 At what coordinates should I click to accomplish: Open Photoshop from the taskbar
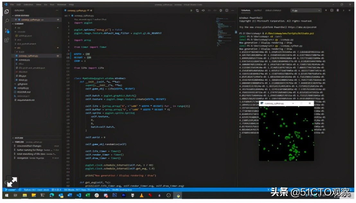click(123, 195)
